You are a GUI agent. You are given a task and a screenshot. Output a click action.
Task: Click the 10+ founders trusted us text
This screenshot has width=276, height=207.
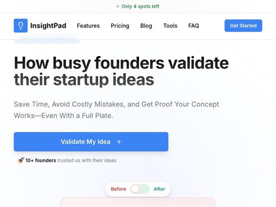click(x=71, y=160)
